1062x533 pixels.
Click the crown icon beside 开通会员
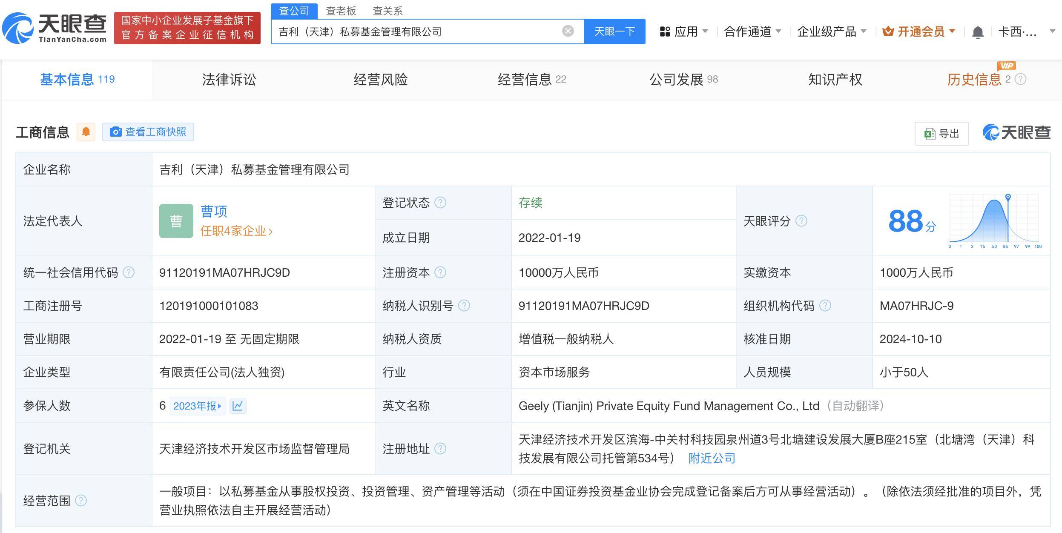click(888, 31)
